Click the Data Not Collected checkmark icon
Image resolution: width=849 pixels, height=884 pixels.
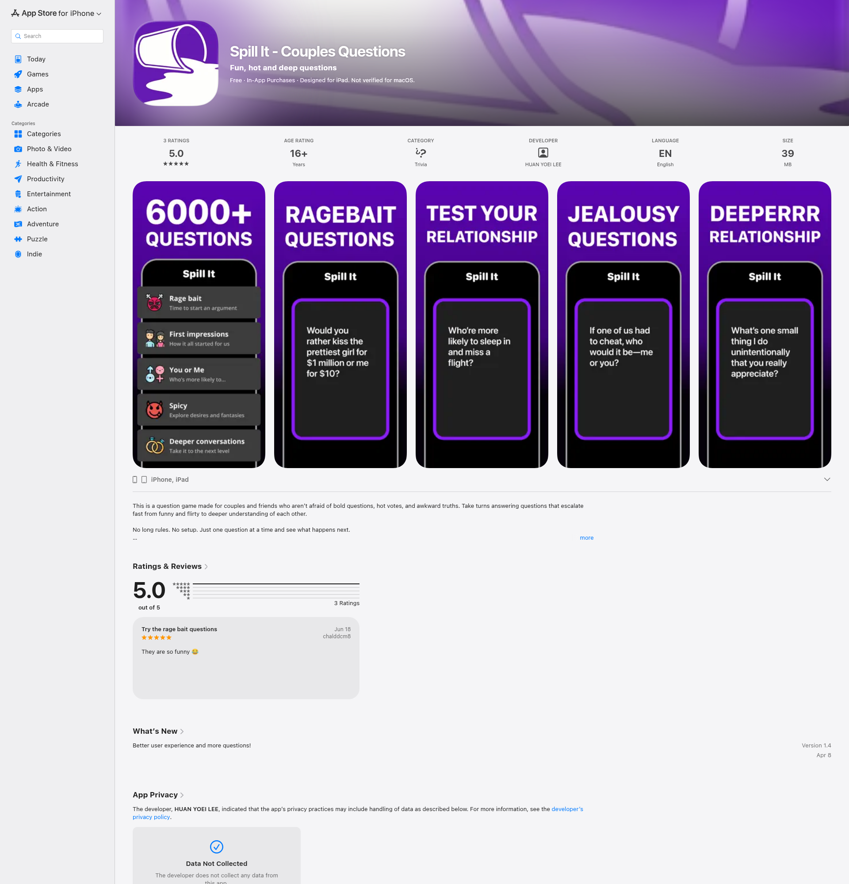tap(217, 846)
